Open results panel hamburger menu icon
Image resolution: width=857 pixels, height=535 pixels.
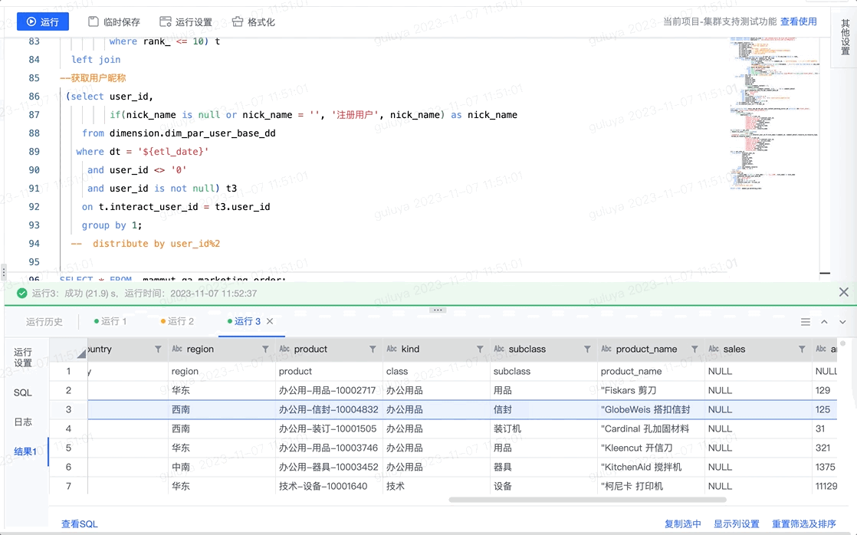click(x=805, y=322)
